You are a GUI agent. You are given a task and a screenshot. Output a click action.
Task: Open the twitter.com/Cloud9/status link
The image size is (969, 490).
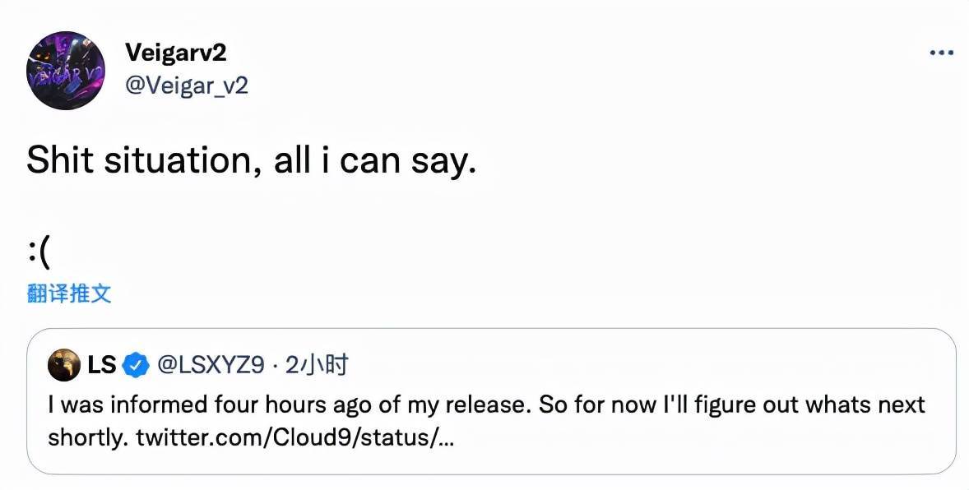coord(294,437)
